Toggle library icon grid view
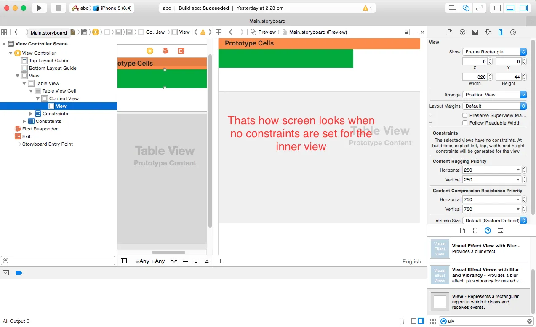The width and height of the screenshot is (536, 327). point(433,321)
